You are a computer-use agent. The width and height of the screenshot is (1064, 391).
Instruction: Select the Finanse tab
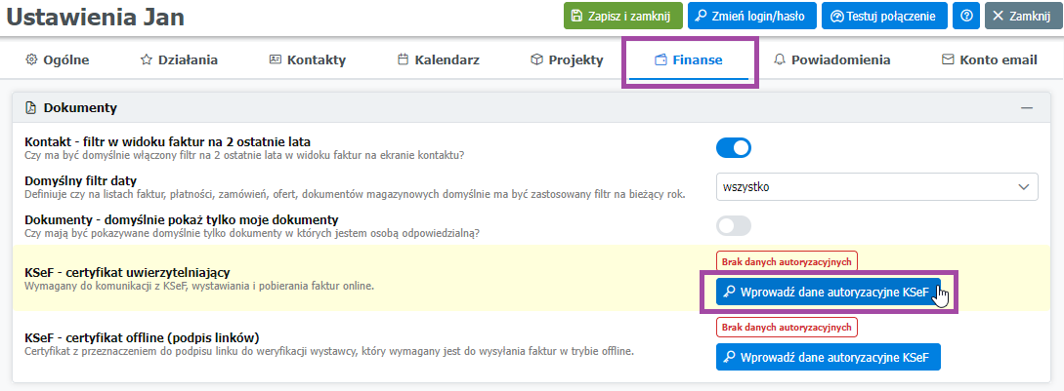(689, 60)
